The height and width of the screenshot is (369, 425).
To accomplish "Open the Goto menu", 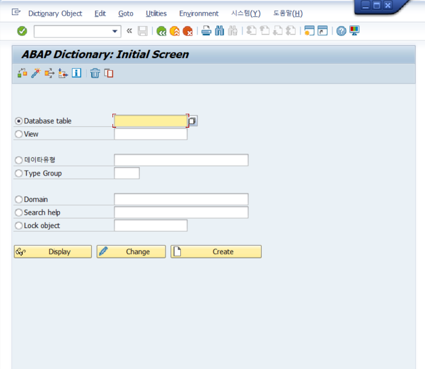I will pyautogui.click(x=126, y=13).
